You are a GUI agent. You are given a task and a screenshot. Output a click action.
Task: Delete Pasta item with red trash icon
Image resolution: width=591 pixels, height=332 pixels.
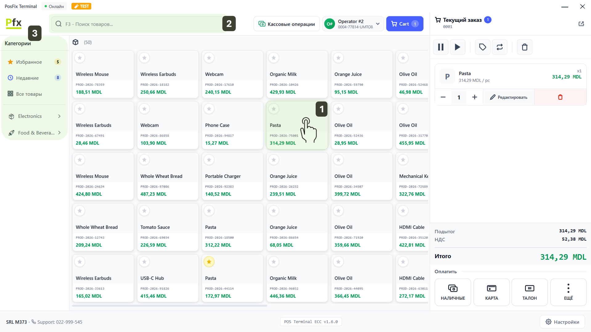pyautogui.click(x=560, y=97)
